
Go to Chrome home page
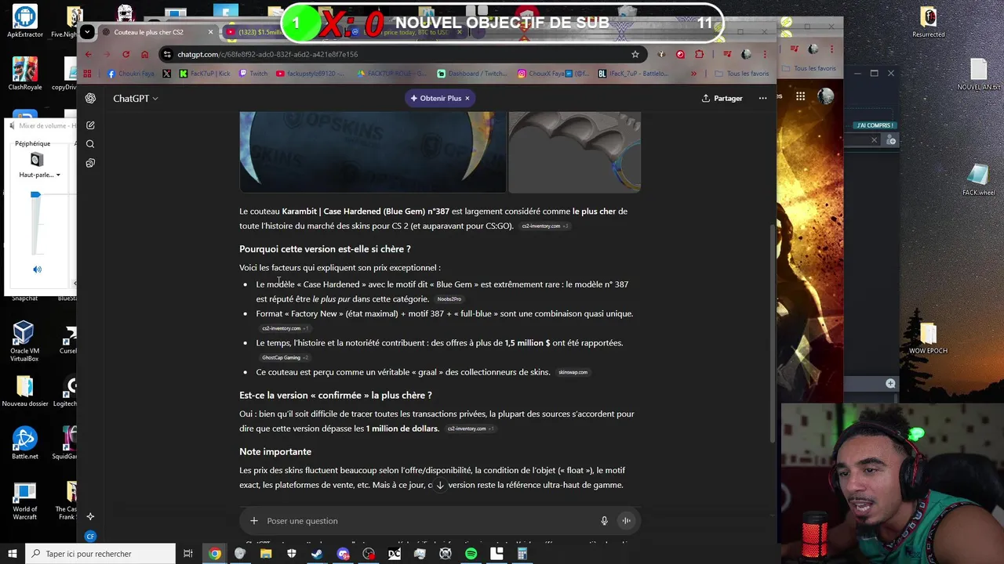pos(144,54)
